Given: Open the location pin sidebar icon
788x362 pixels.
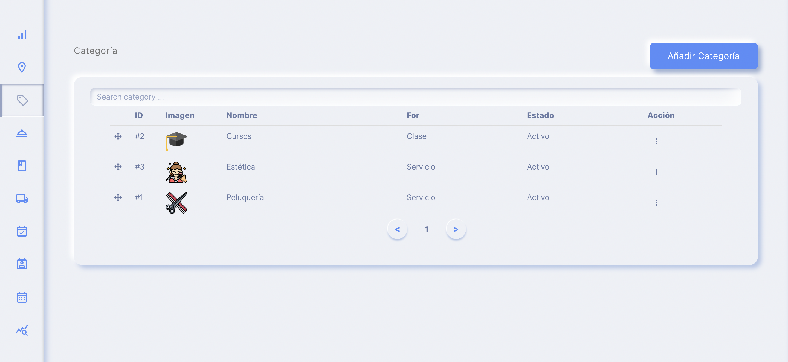Looking at the screenshot, I should point(22,67).
